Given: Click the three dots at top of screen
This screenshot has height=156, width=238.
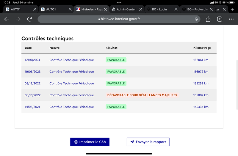Looking at the screenshot, I should 119,2.
